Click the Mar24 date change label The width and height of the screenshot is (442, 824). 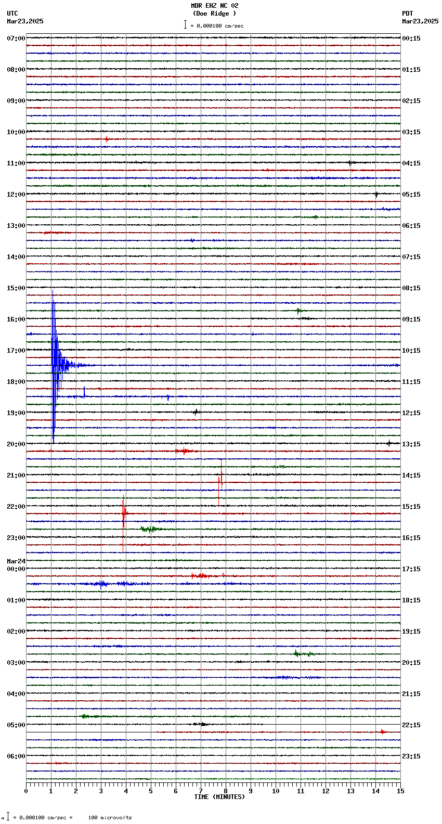point(16,561)
